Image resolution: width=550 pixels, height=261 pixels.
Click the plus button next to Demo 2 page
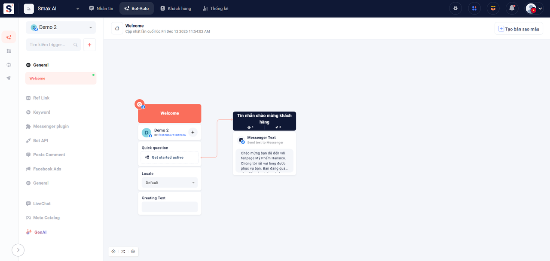(x=192, y=132)
